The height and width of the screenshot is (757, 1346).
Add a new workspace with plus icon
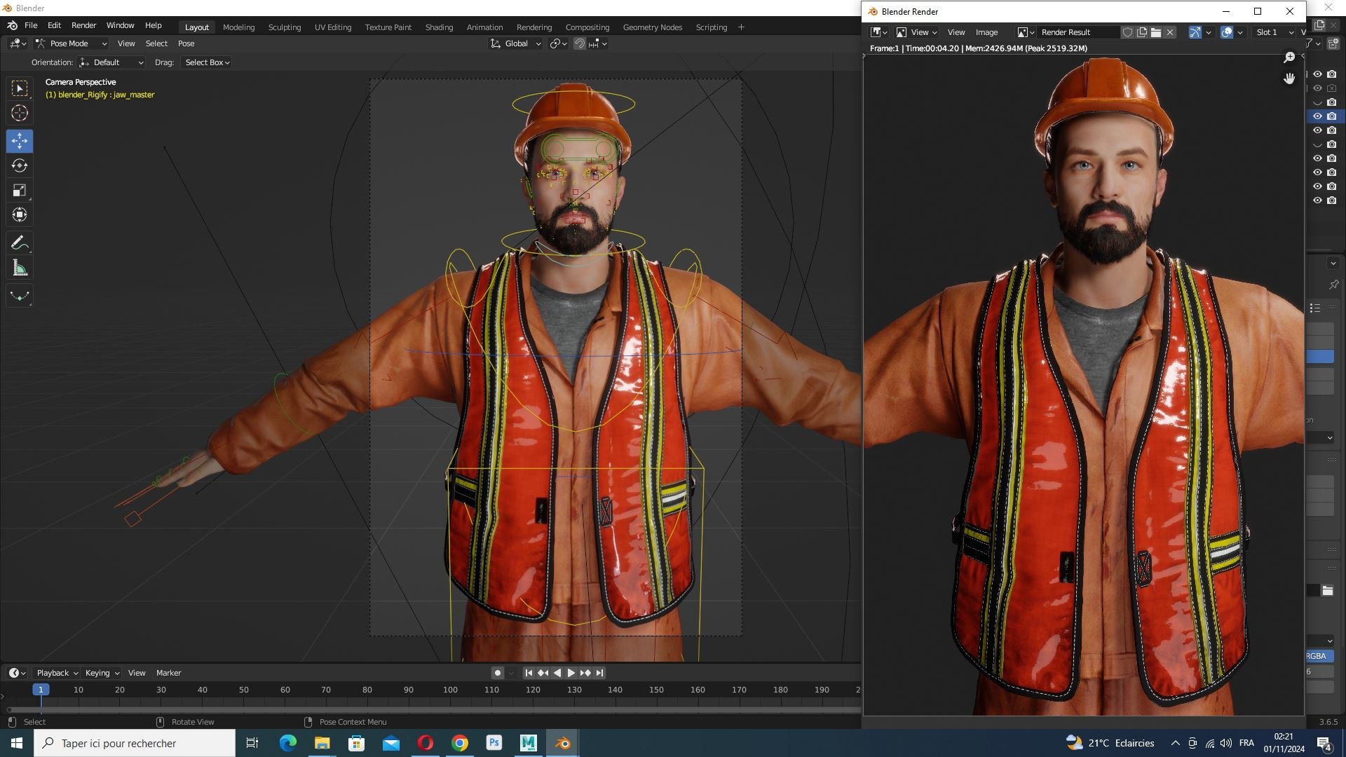click(x=742, y=27)
